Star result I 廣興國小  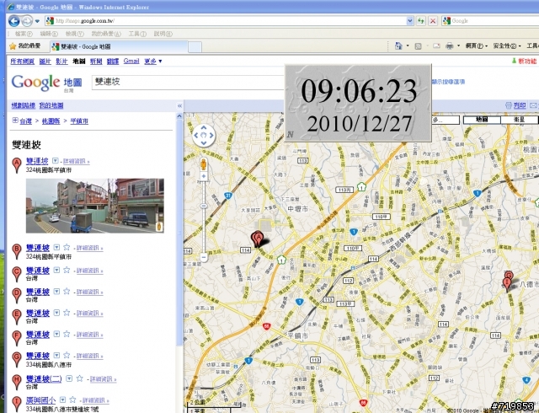coord(72,400)
